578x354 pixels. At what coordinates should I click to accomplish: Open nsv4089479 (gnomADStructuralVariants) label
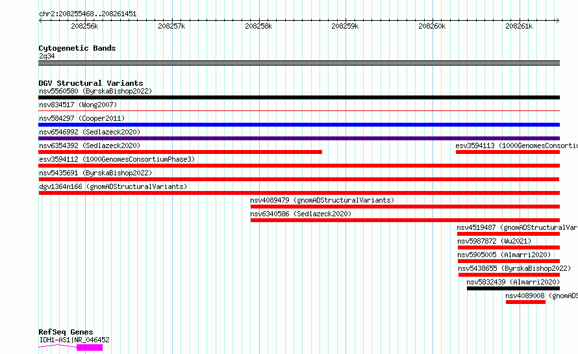point(322,200)
